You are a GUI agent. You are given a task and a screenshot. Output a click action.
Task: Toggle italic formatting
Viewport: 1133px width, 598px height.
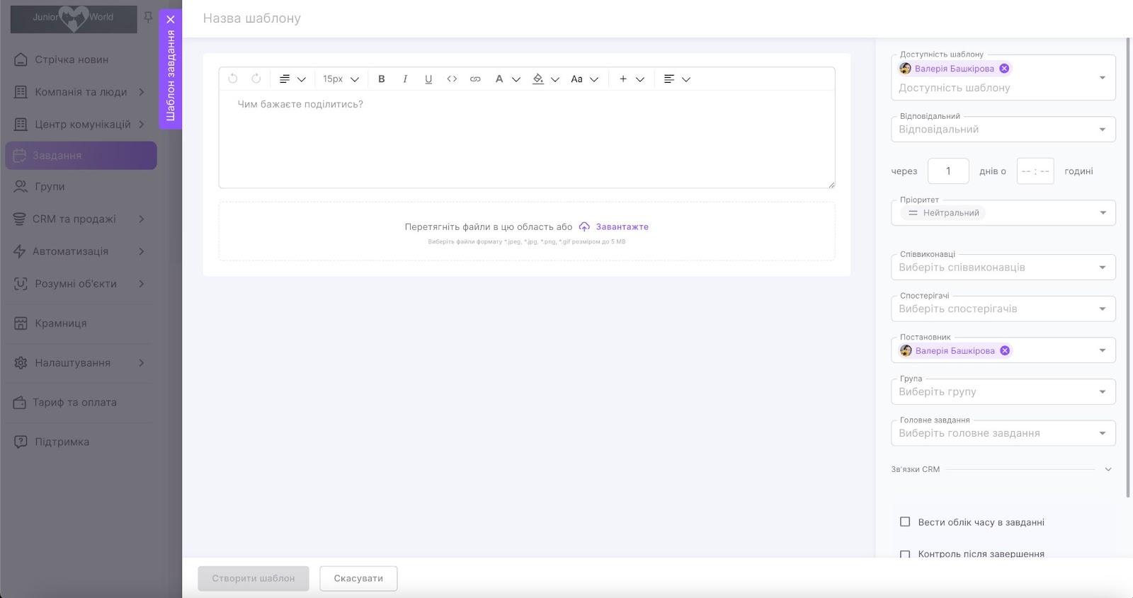click(x=405, y=79)
